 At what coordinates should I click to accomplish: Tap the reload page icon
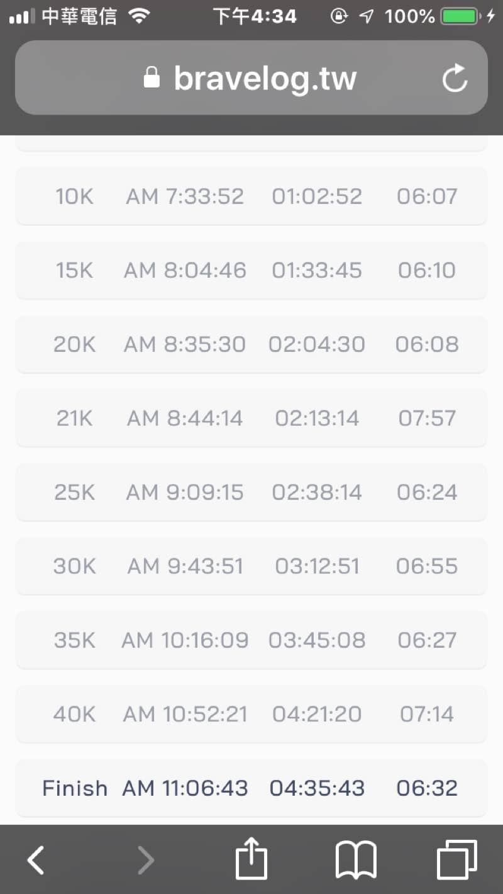click(x=455, y=78)
